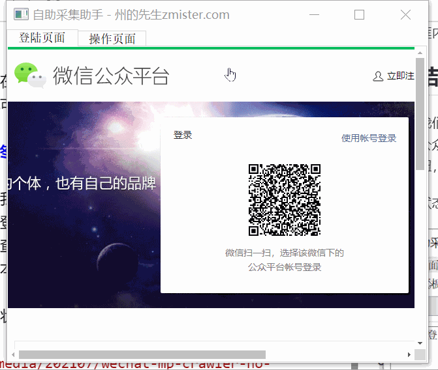This screenshot has width=438, height=370.
Task: Click the vertical scrollbar down arrow
Action: 420,343
